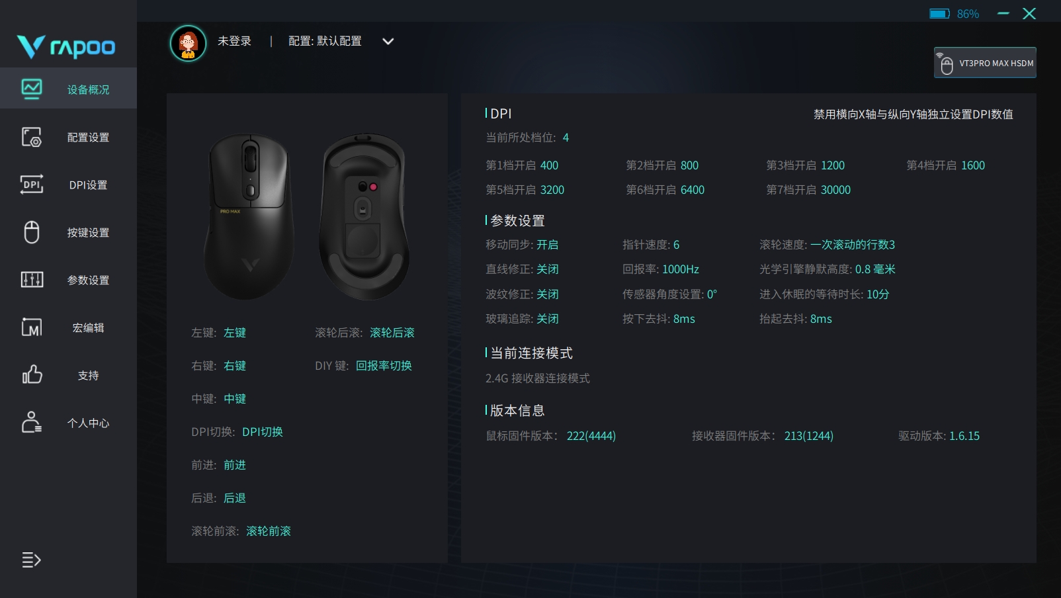Select the VT3PRO MAX HSDM device button
Viewport: 1061px width, 598px height.
click(985, 63)
